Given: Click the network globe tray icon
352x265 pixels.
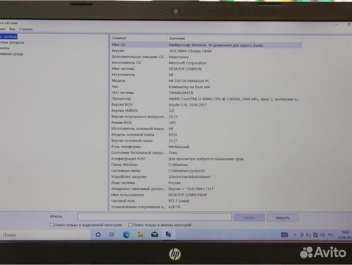Looking at the screenshot, I should [315, 235].
